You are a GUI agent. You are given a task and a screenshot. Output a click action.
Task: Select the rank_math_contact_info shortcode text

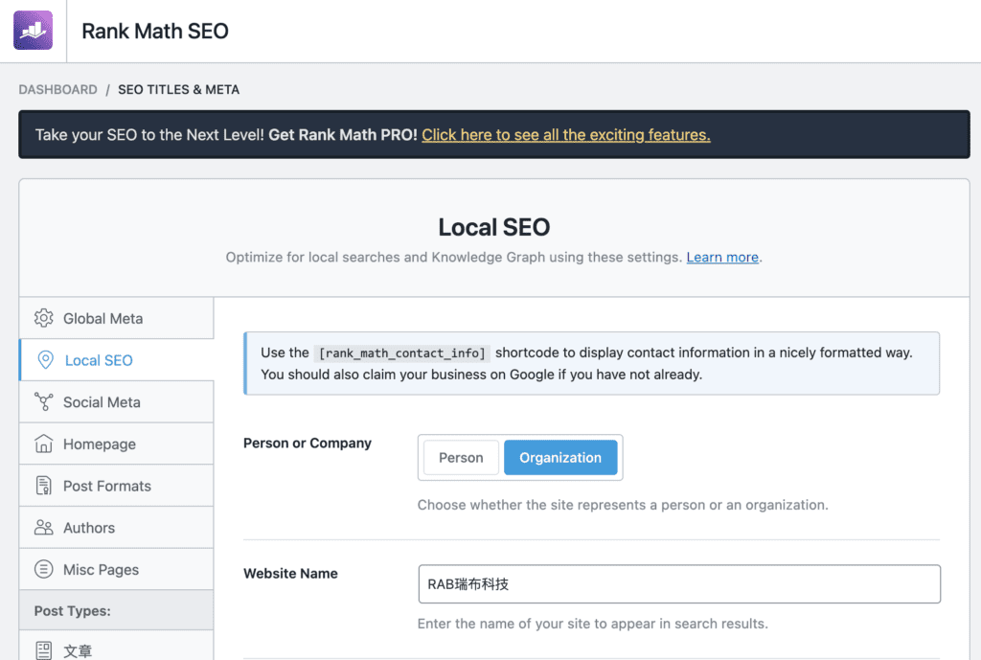(401, 353)
